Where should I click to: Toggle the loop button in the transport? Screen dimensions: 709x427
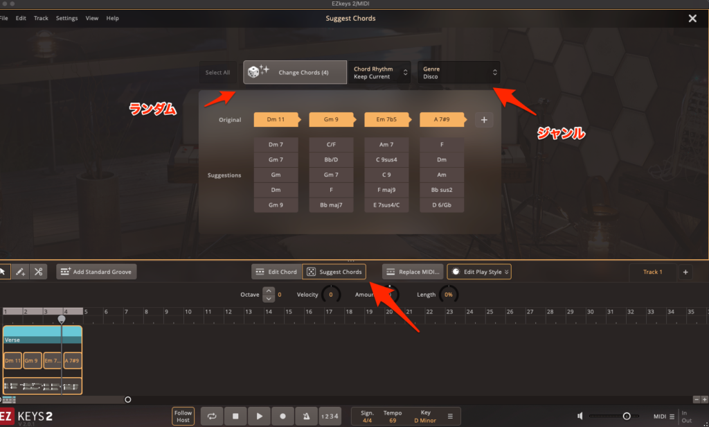212,416
